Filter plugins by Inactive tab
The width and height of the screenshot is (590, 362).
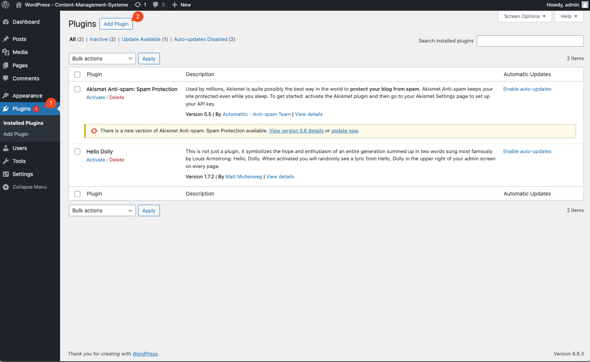pyautogui.click(x=99, y=39)
